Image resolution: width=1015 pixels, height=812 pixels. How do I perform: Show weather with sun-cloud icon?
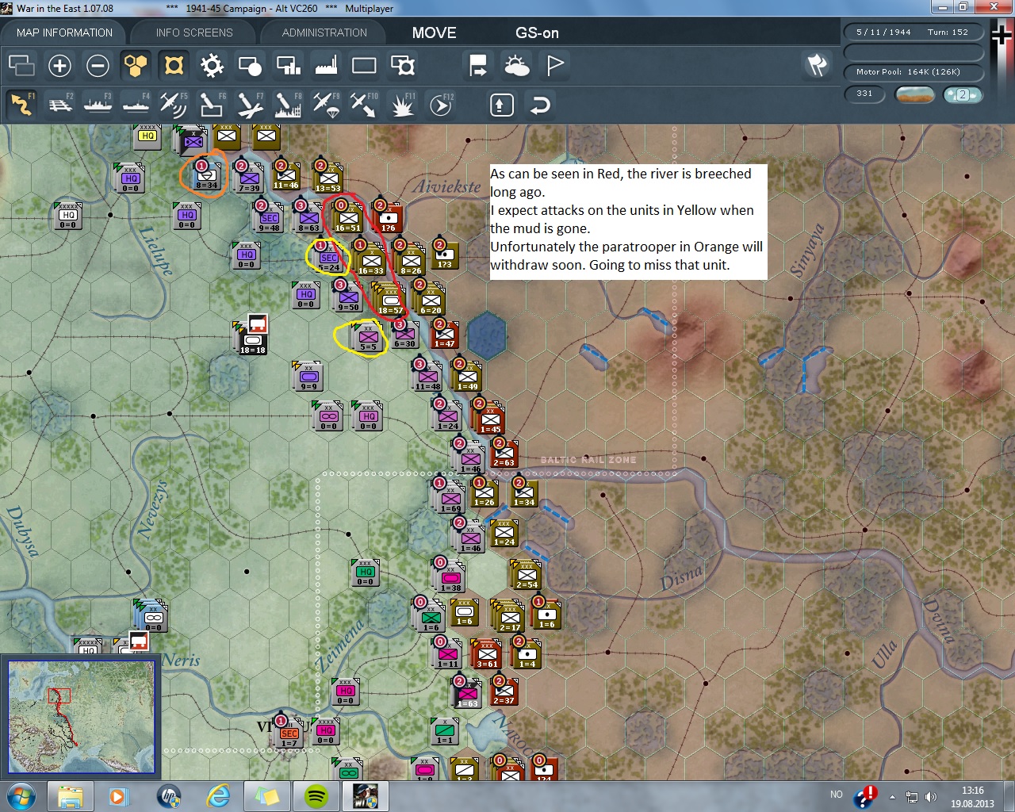[x=516, y=65]
